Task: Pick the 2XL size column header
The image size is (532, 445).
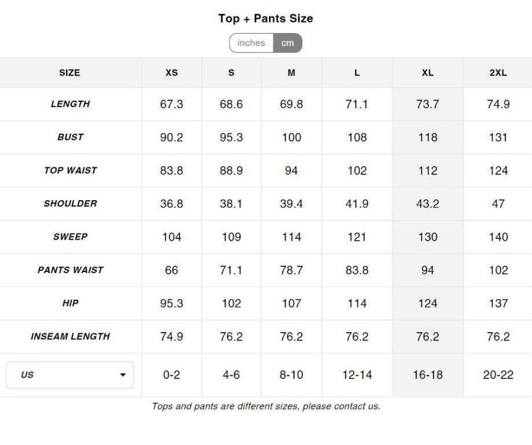Action: [x=498, y=73]
